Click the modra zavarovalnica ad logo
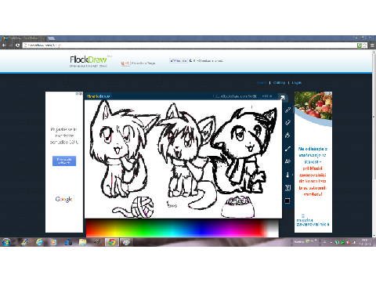The width and height of the screenshot is (376, 282). tap(313, 221)
